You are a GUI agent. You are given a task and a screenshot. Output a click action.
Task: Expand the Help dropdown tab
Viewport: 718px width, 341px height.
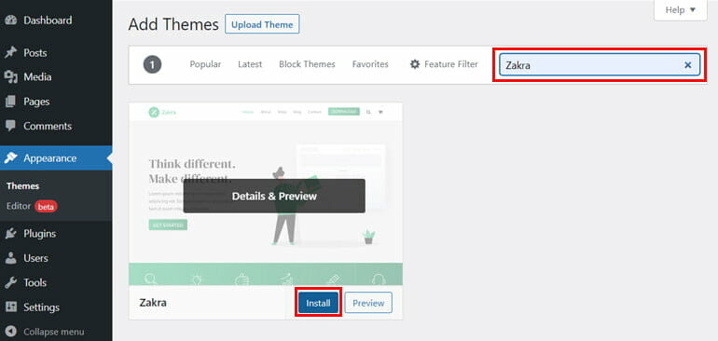681,10
